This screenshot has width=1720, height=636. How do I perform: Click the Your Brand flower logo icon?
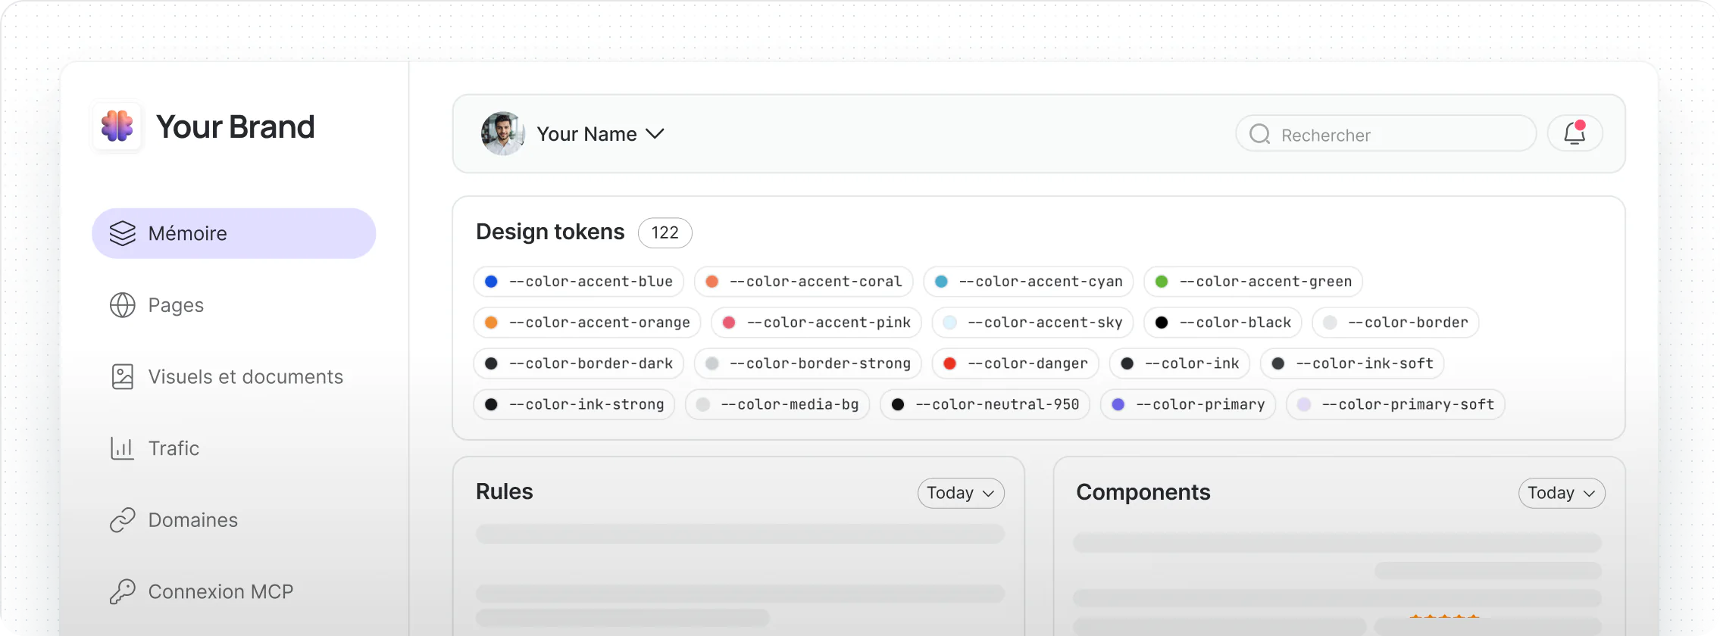[117, 126]
